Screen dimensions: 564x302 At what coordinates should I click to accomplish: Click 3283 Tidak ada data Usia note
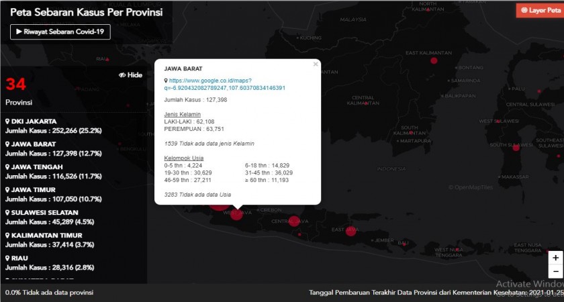pos(197,195)
